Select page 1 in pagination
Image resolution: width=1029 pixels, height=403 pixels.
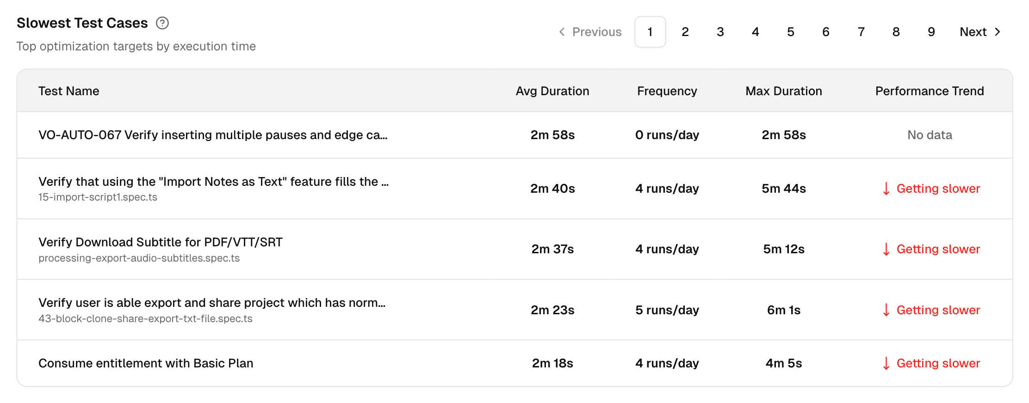point(650,32)
